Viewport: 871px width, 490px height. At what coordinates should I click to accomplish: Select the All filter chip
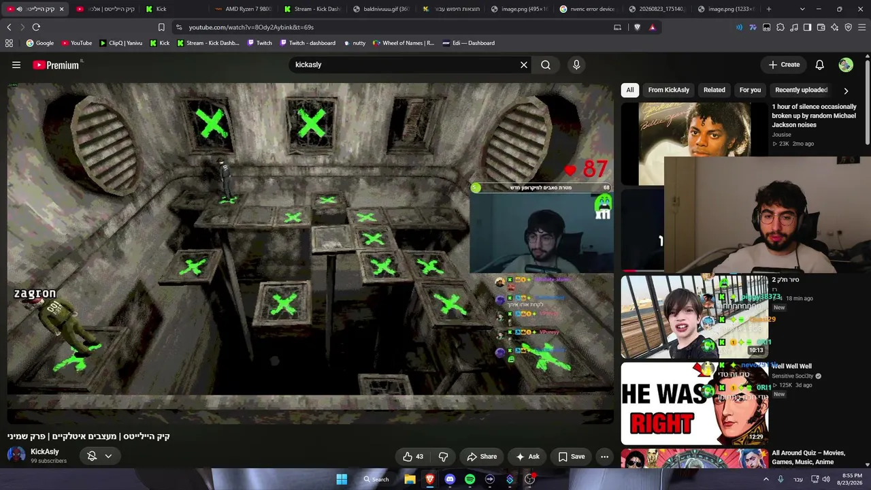pos(630,90)
